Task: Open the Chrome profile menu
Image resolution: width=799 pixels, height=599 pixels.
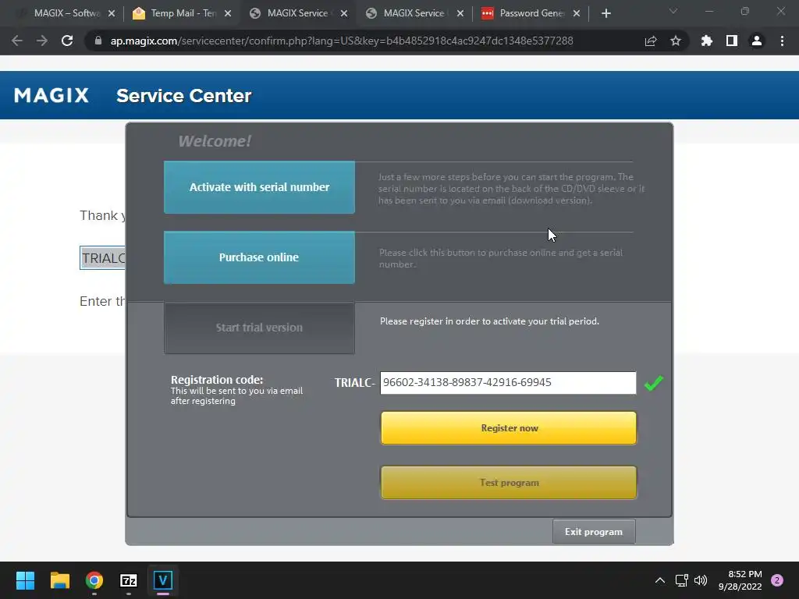Action: click(x=757, y=41)
